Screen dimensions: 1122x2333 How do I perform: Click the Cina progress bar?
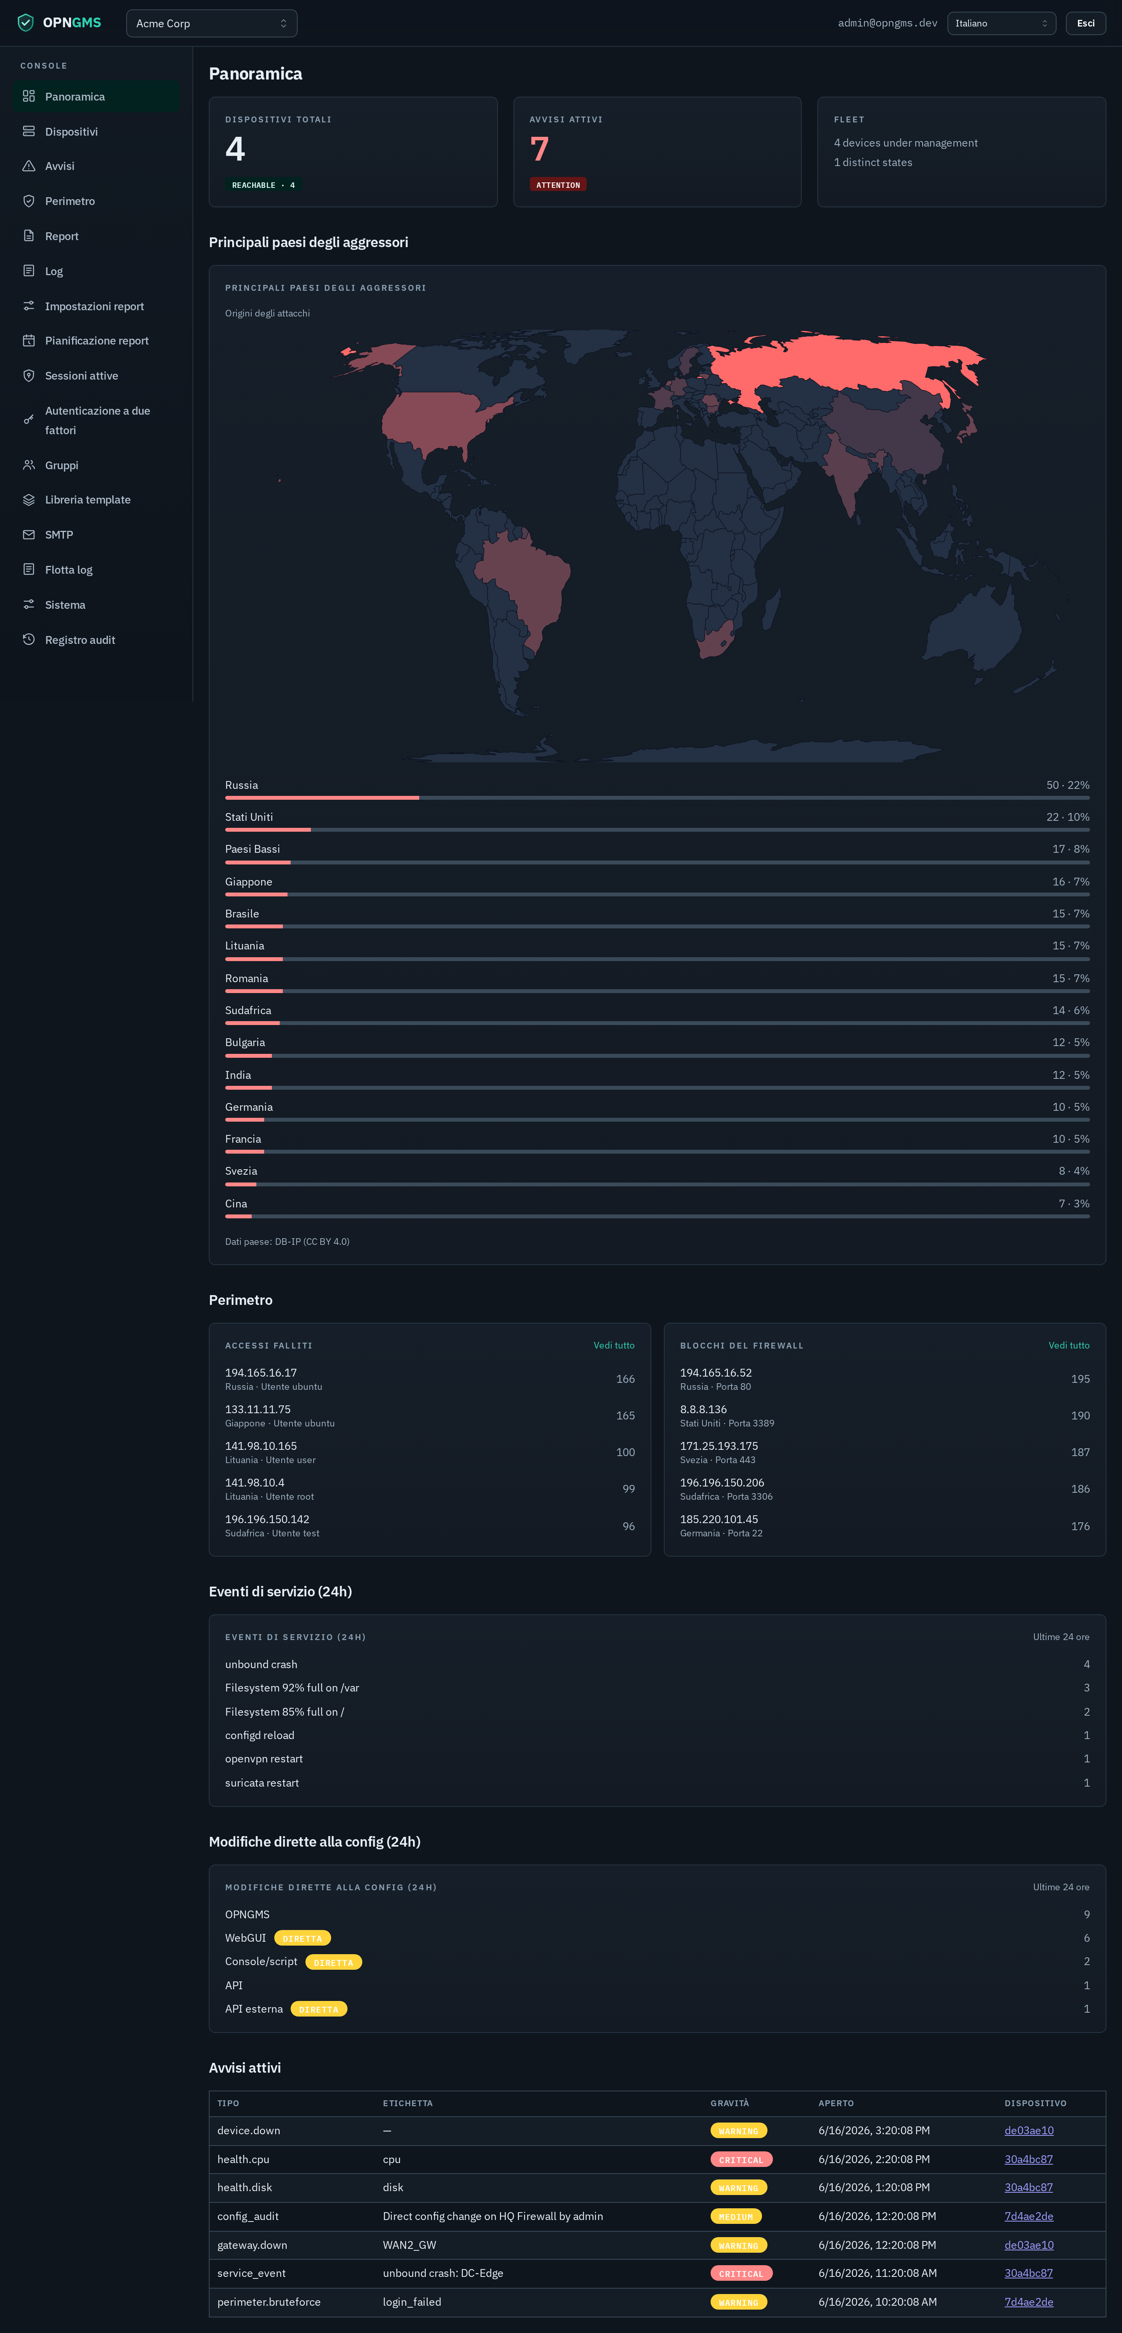pyautogui.click(x=658, y=1216)
